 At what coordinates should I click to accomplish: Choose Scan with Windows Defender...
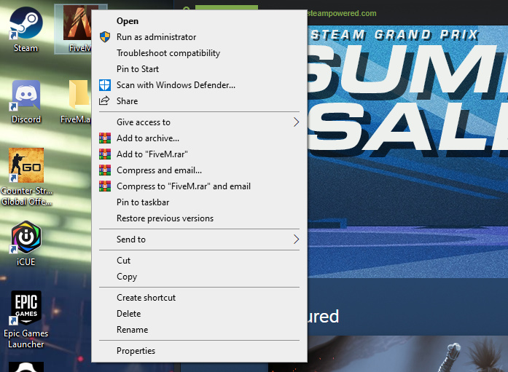tap(199, 85)
